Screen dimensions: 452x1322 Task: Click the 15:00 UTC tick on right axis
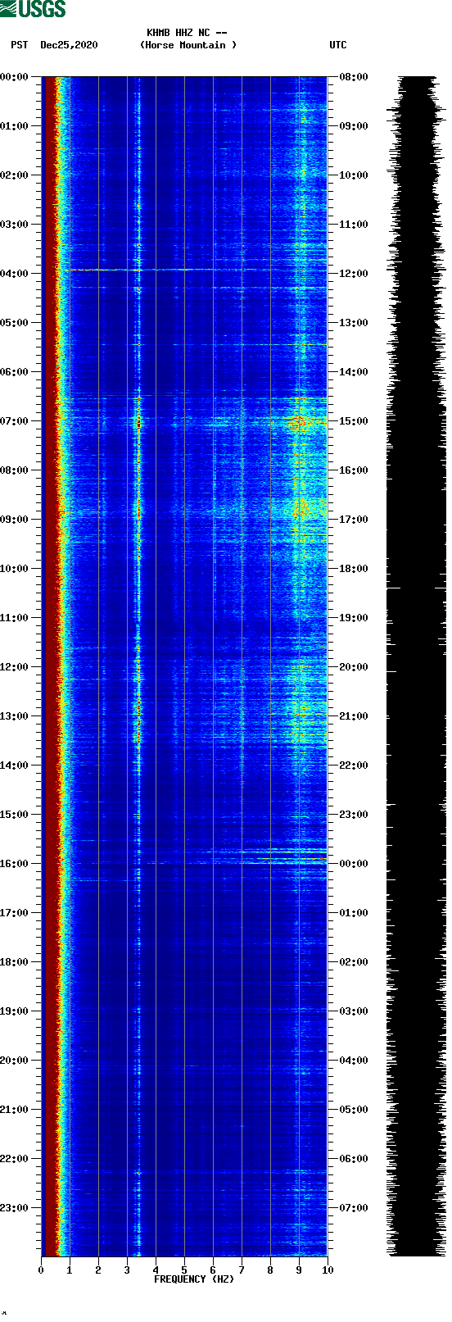point(353,421)
